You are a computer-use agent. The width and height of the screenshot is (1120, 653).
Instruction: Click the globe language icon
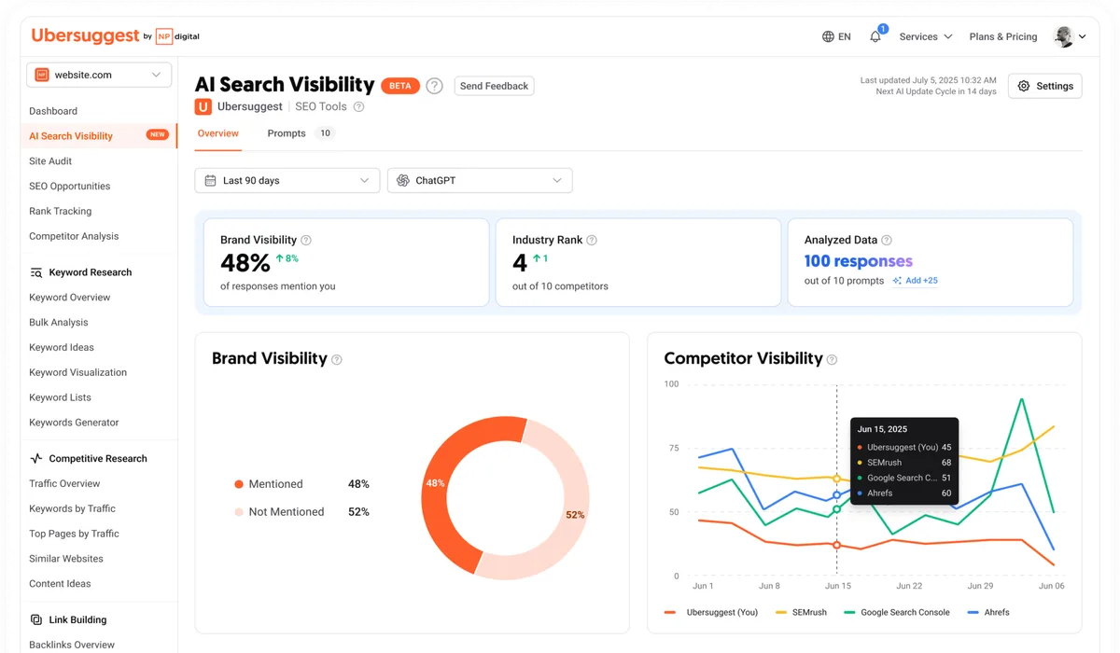pyautogui.click(x=828, y=37)
